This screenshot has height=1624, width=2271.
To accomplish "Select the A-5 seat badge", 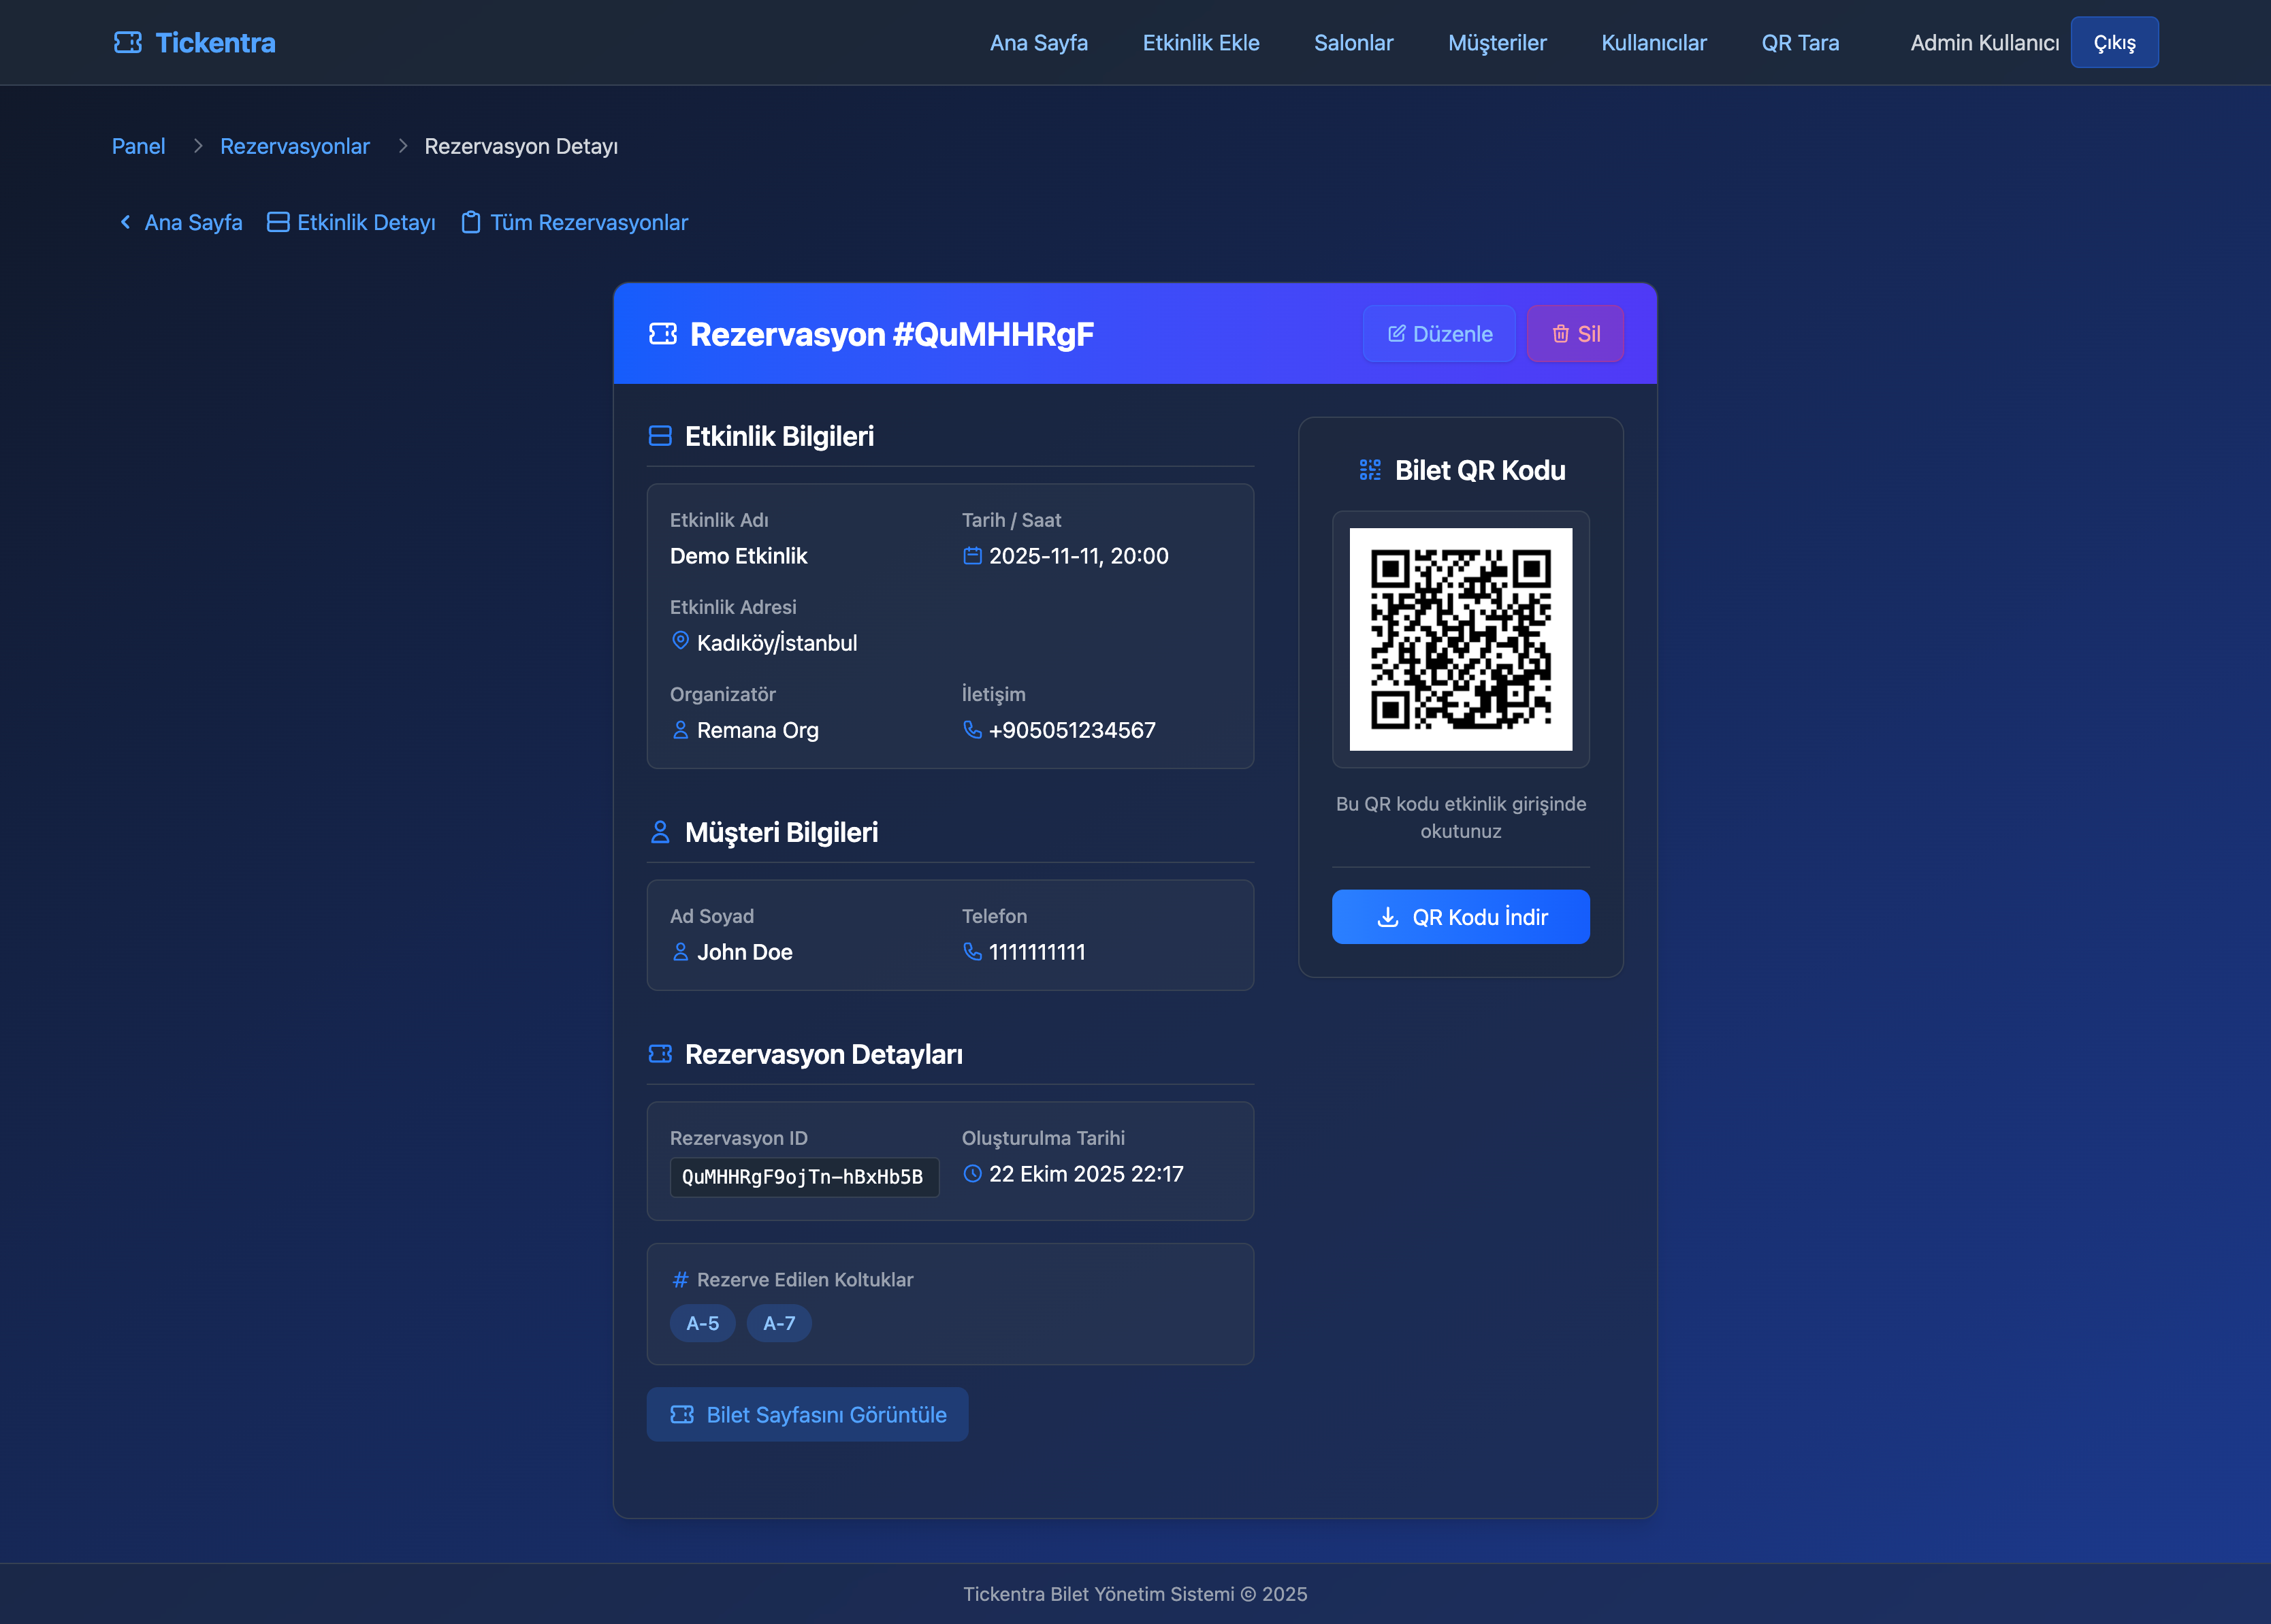I will 702,1323.
